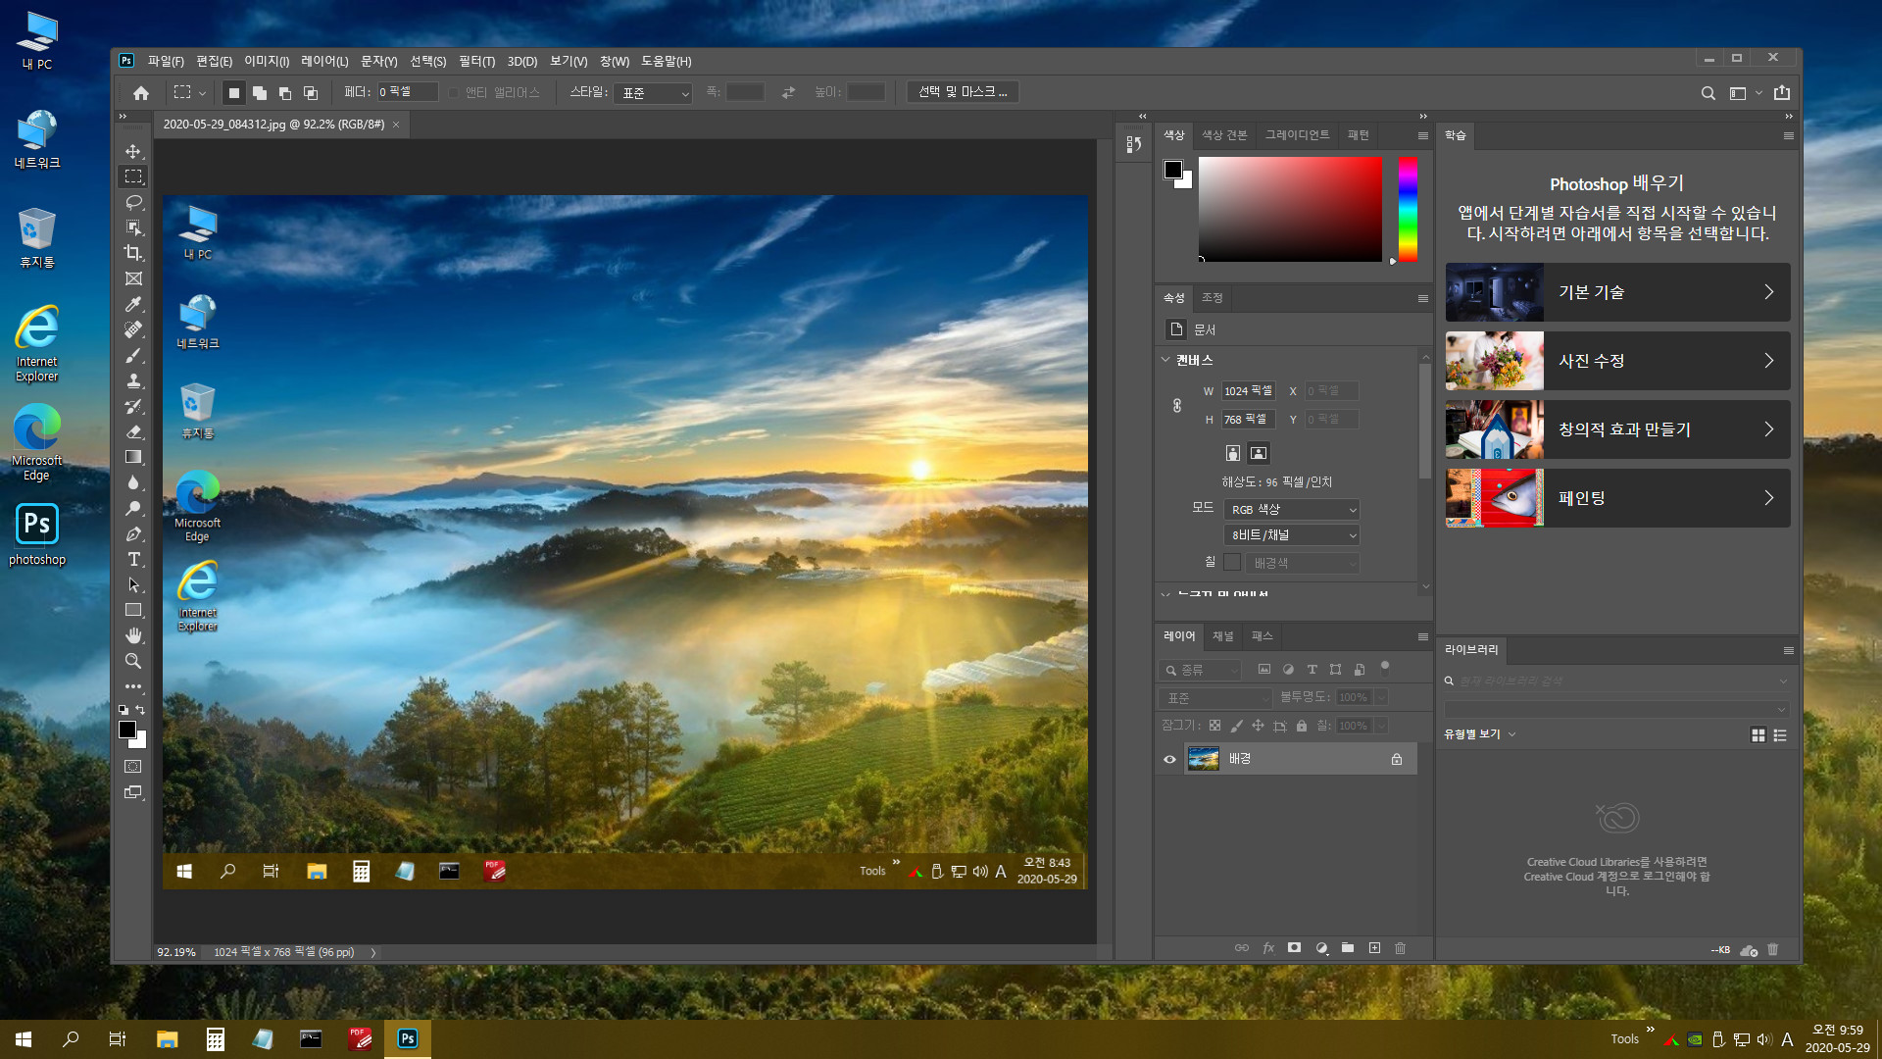Select the Crop tool
This screenshot has height=1059, width=1882.
(133, 253)
